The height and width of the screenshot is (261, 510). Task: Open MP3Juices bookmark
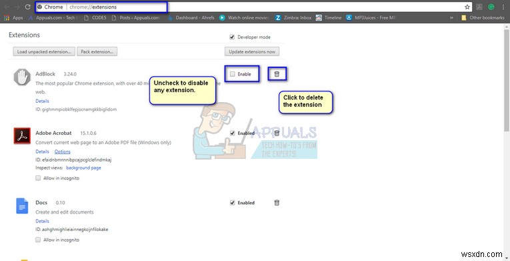[x=371, y=18]
